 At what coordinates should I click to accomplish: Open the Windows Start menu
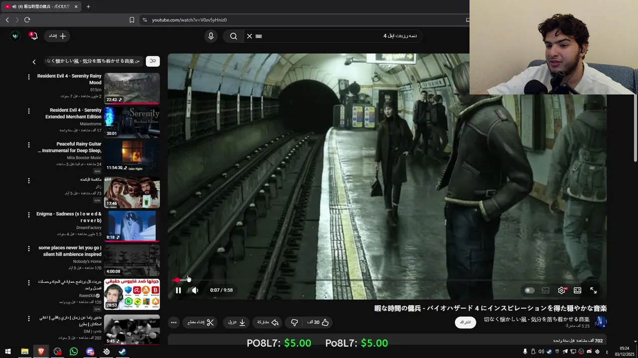click(8, 352)
